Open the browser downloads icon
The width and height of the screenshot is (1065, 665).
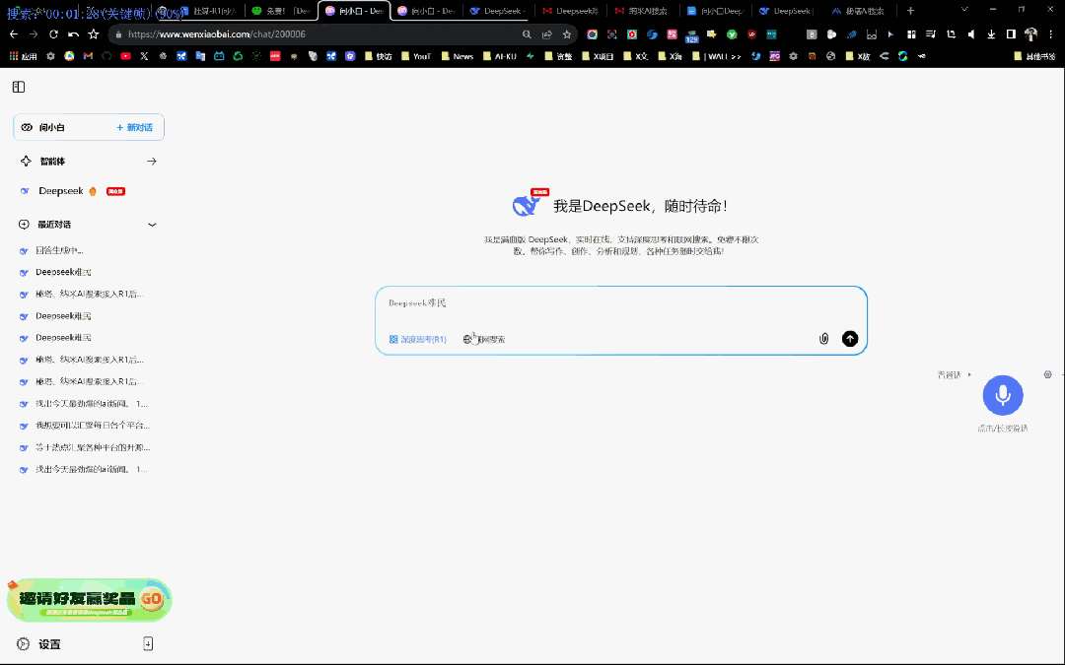[991, 33]
